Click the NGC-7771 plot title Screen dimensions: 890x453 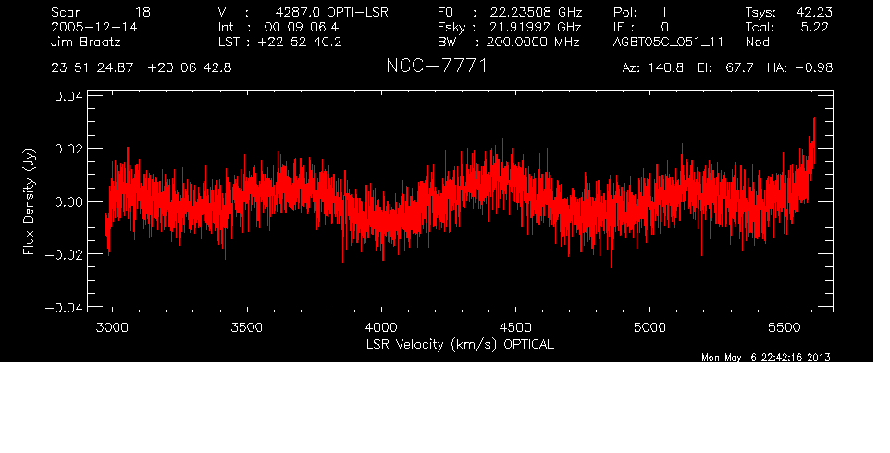(x=435, y=67)
